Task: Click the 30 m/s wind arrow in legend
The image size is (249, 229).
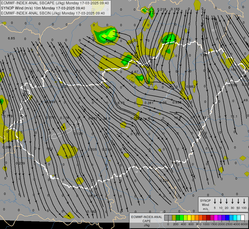Action: [232, 201]
